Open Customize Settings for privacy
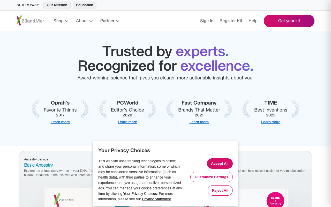This screenshot has height=207, width=331. 212,177
